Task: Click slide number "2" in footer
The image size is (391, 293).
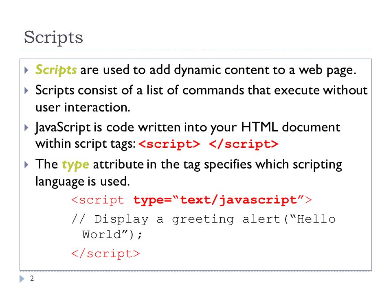Action: click(32, 278)
